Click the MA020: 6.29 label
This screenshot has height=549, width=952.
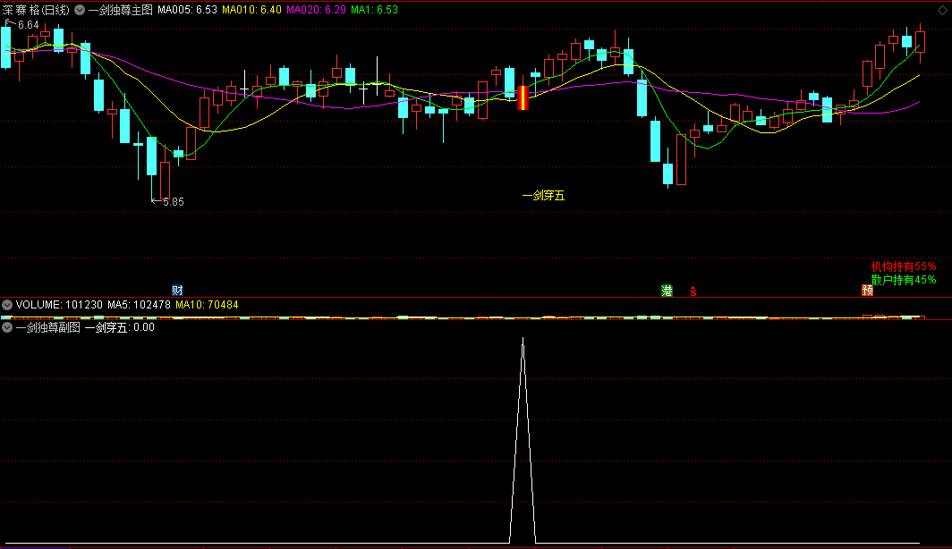pos(316,10)
